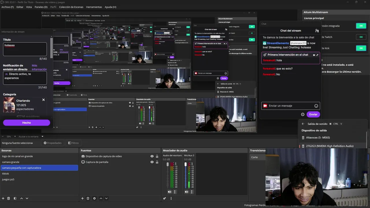Image resolution: width=370 pixels, height=208 pixels.
Task: Go back arrow in Salida de sonido
Action: click(x=303, y=124)
